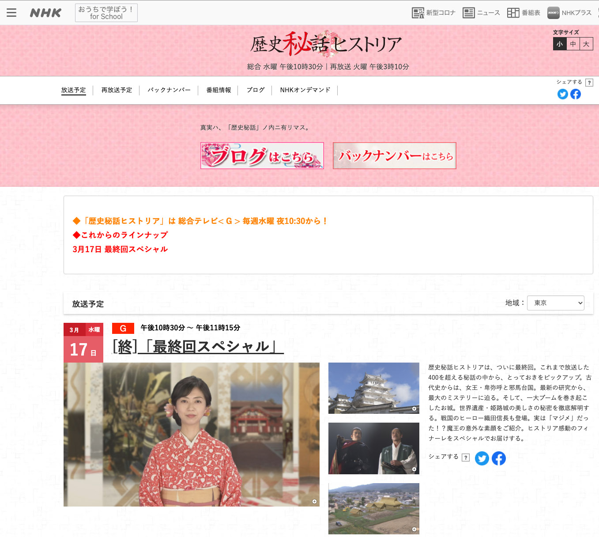
Task: Enlarge the Himeji castle thumbnail
Action: (x=373, y=388)
